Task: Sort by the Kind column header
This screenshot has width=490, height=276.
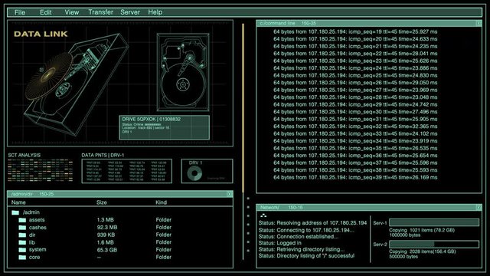Action: tap(162, 202)
